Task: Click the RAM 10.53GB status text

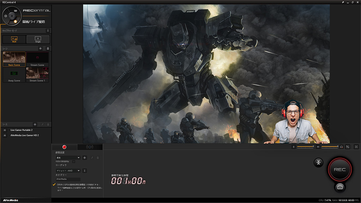Action: coord(340,200)
